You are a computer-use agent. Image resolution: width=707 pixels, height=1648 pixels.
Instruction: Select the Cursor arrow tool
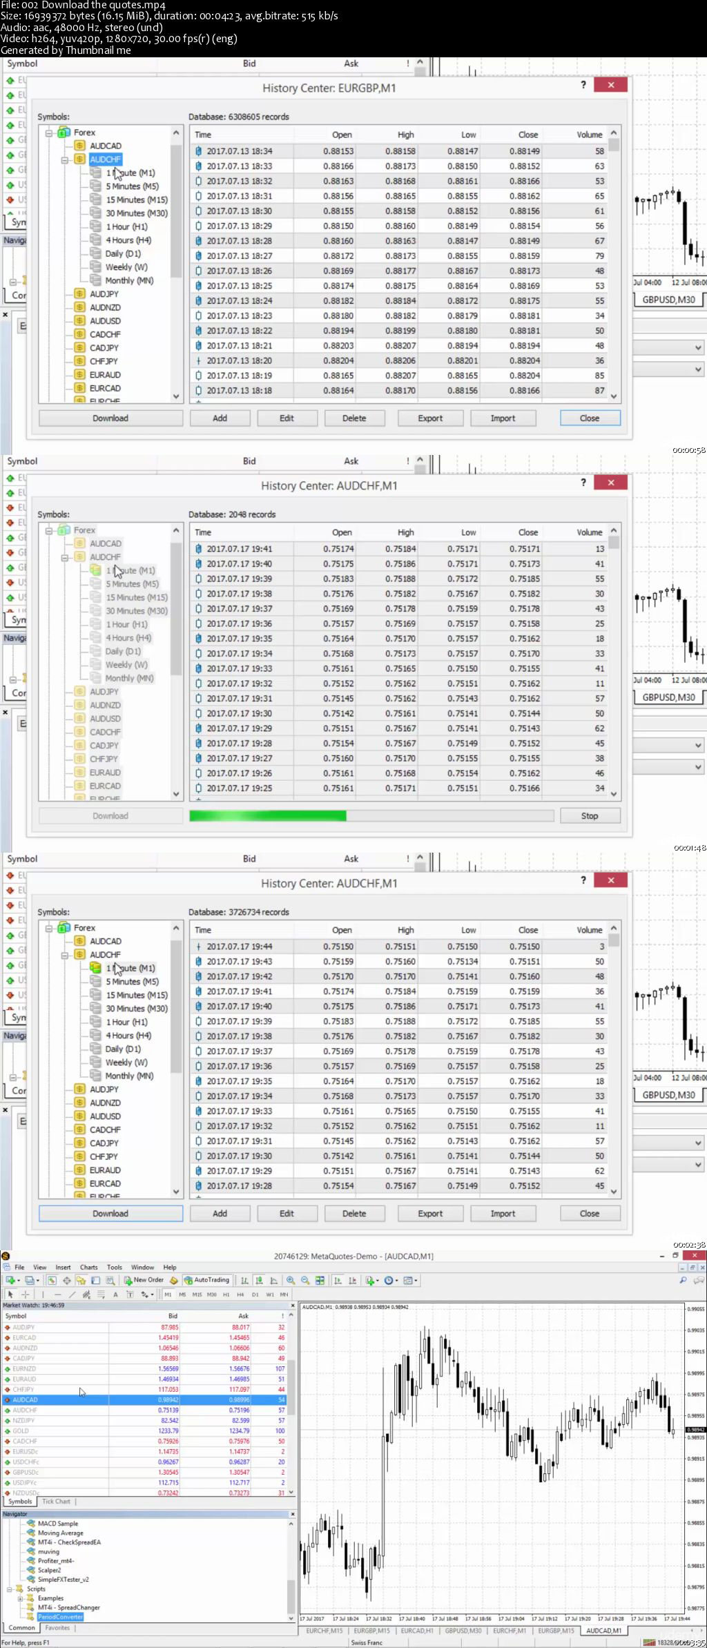(x=10, y=1294)
